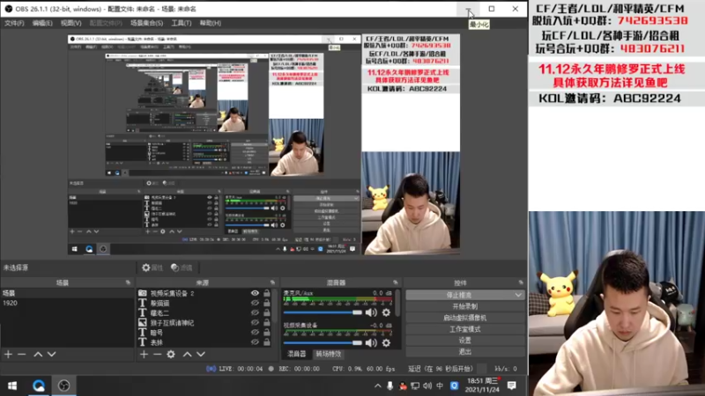Move the selected source up in the list
The image size is (705, 396).
coord(188,355)
